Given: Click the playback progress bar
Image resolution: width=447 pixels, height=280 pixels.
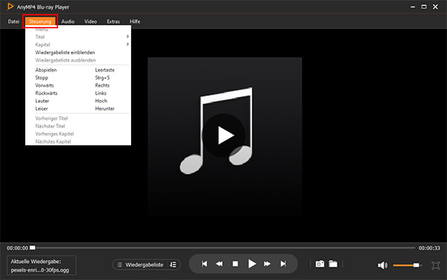Looking at the screenshot, I should [223, 248].
